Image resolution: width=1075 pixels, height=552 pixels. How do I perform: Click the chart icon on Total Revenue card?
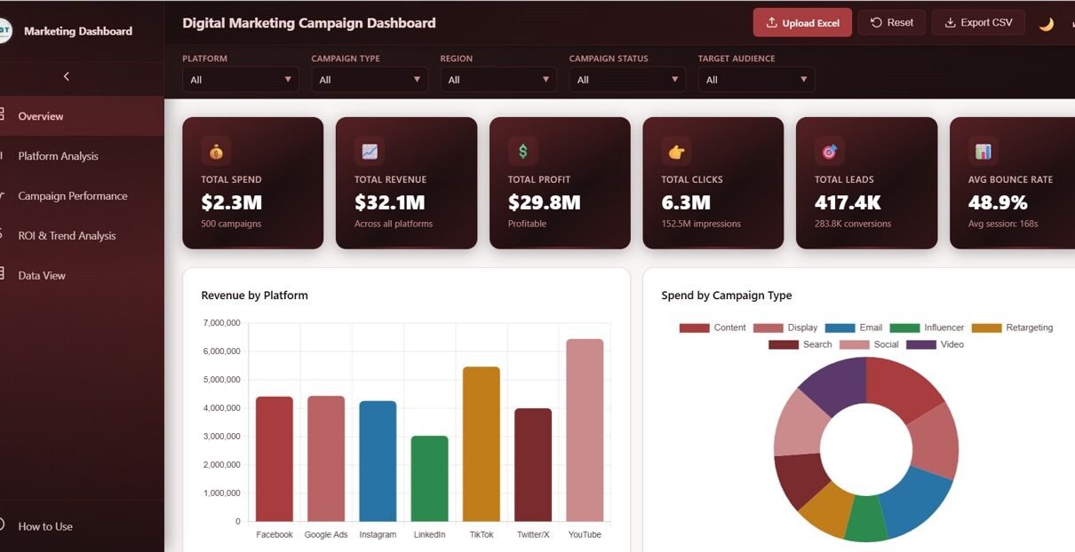pos(370,152)
